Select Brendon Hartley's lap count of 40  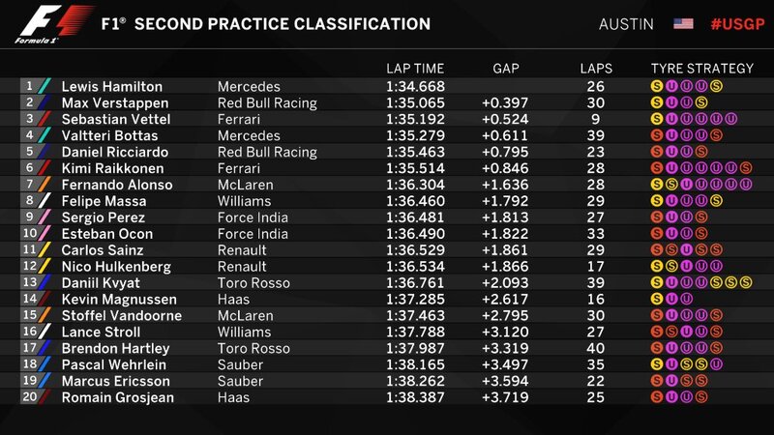(596, 348)
